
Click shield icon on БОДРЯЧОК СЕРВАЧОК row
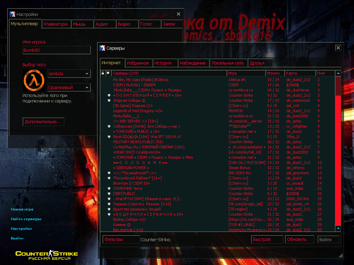coord(109,215)
